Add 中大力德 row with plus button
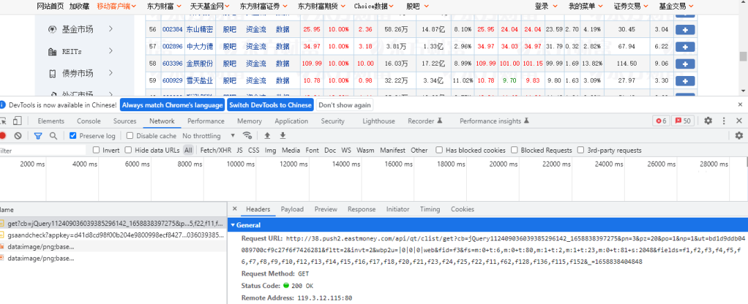The height and width of the screenshot is (304, 748). click(684, 46)
